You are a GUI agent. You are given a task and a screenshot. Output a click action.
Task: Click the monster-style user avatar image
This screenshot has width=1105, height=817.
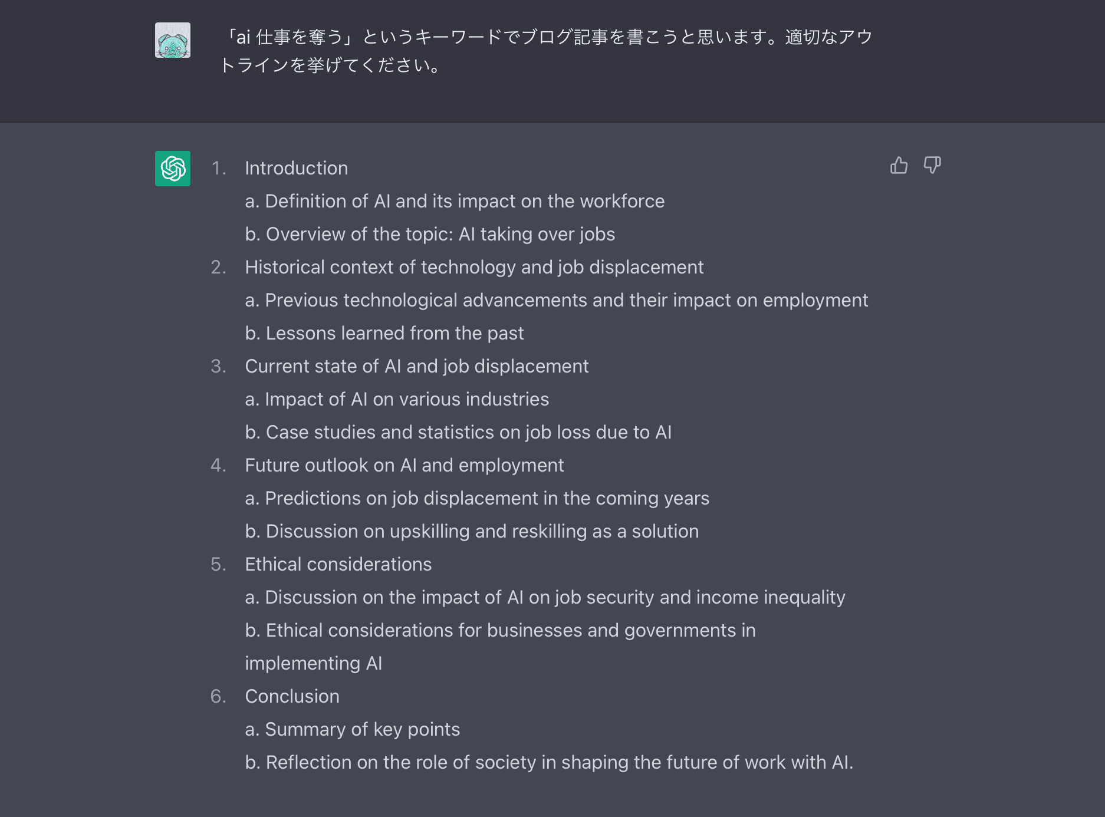pos(172,41)
